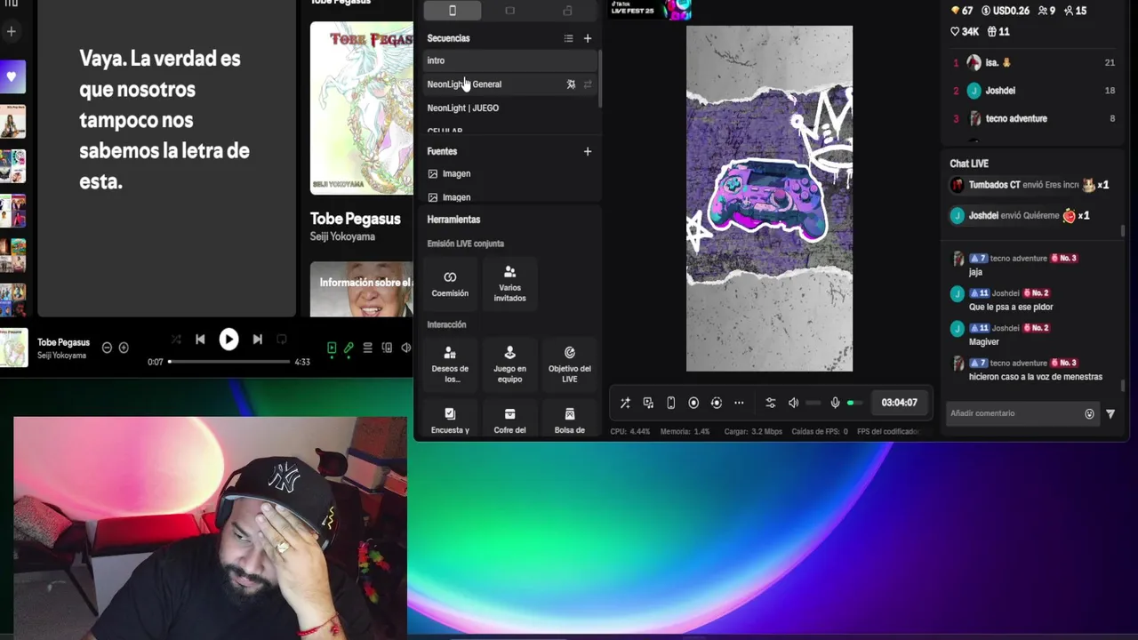Select Joshdei in viewer ranking
The width and height of the screenshot is (1138, 640).
1033,91
